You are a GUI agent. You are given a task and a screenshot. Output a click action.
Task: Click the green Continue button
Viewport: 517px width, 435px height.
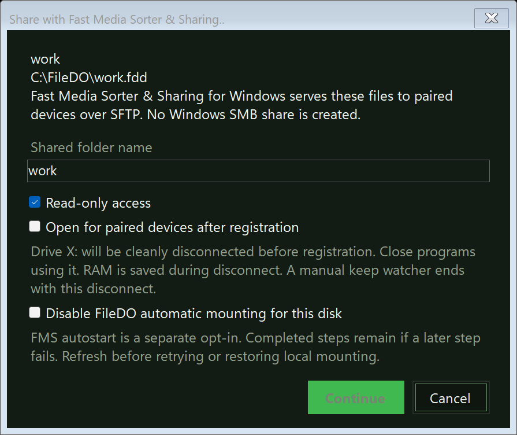point(356,397)
